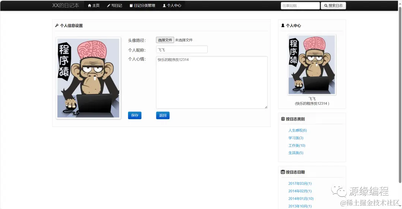Focus the search box in the navbar

(300, 5)
